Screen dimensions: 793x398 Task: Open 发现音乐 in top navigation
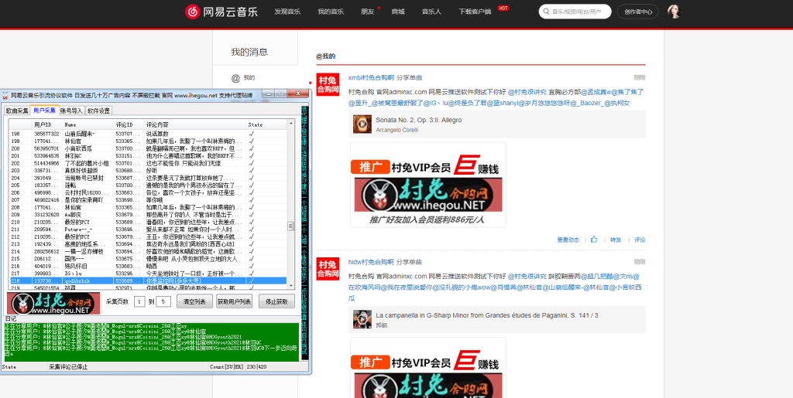(x=287, y=12)
